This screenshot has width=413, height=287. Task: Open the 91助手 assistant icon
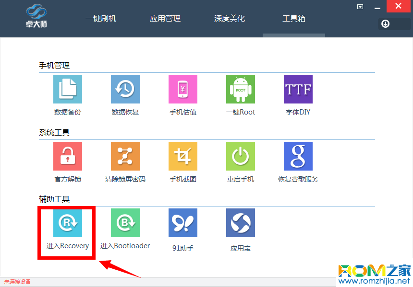[x=183, y=223]
